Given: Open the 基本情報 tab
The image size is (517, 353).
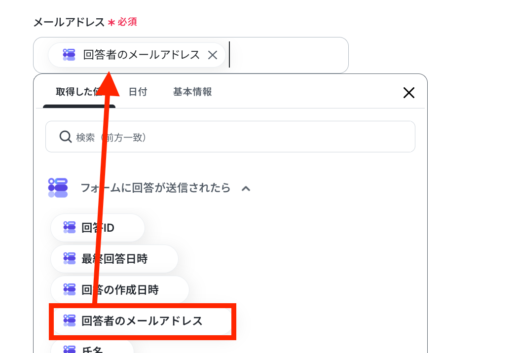Looking at the screenshot, I should pyautogui.click(x=192, y=92).
